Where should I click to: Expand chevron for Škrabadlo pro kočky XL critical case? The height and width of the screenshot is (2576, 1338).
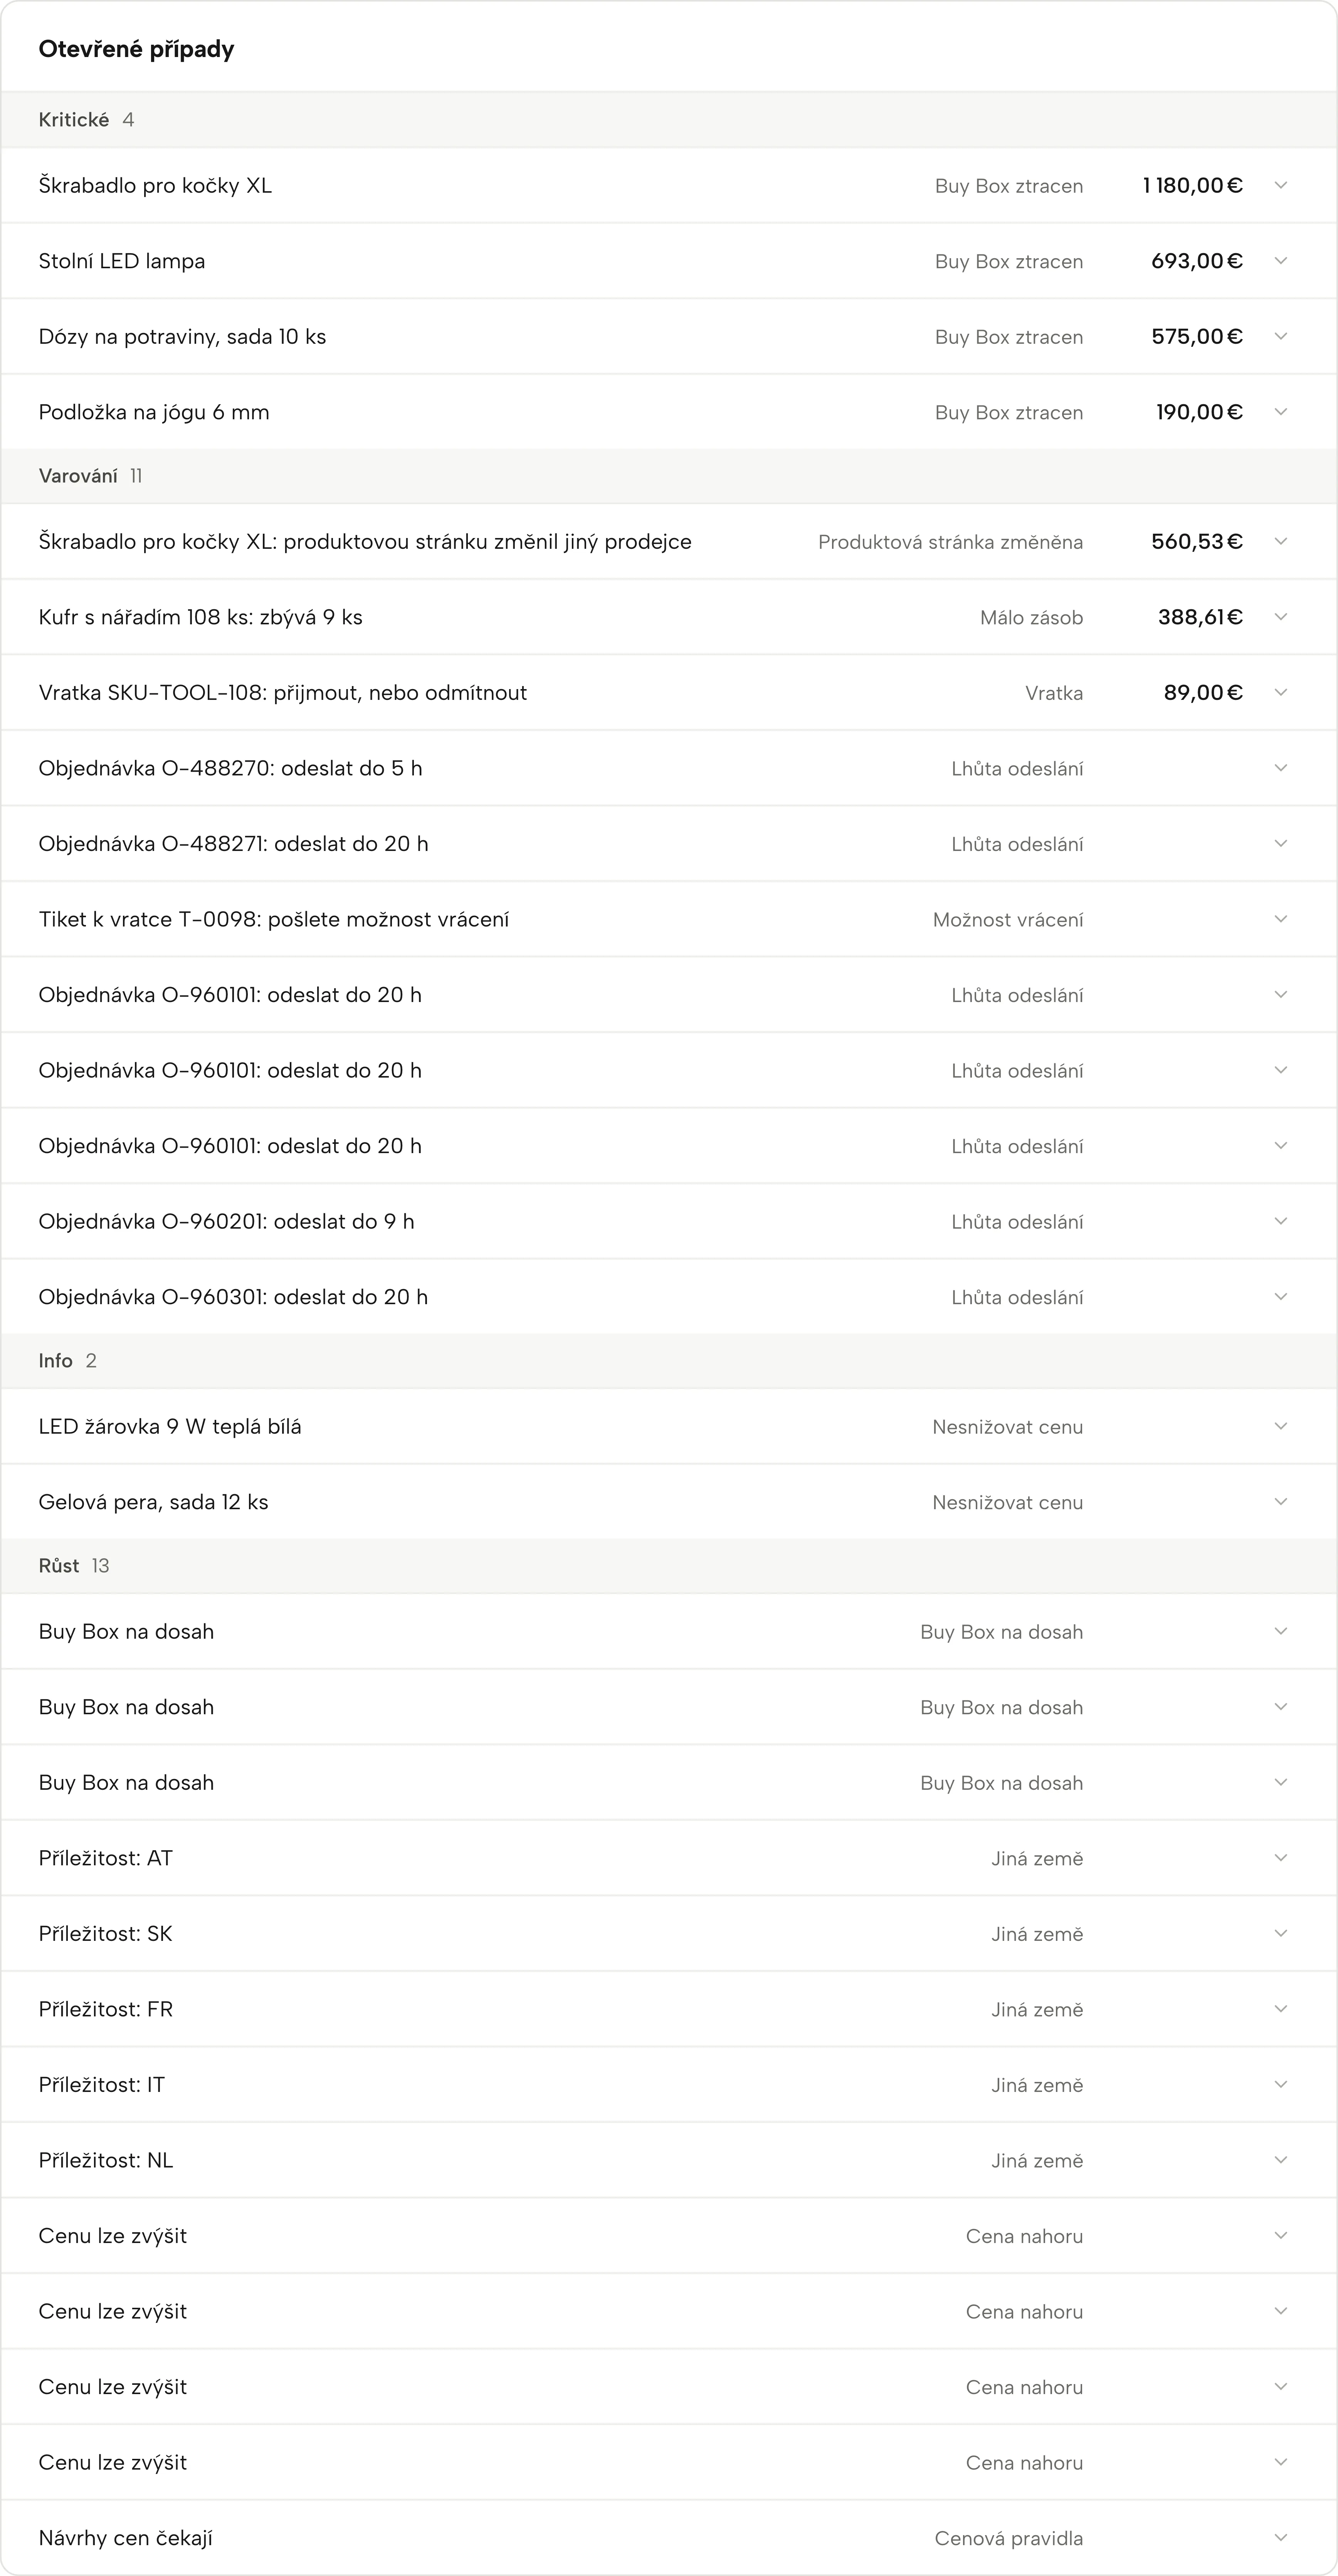coord(1280,185)
